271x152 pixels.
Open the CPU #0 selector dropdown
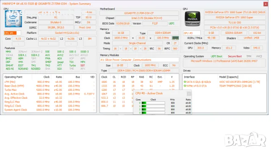pyautogui.click(x=12, y=33)
